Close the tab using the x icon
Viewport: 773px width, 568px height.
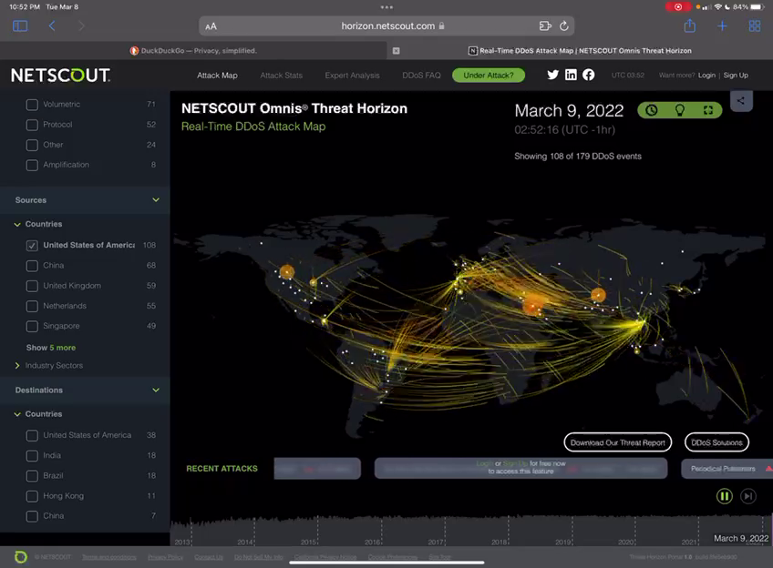click(396, 51)
